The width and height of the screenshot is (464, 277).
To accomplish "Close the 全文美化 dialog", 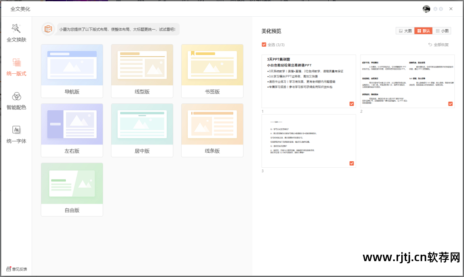I will (451, 9).
